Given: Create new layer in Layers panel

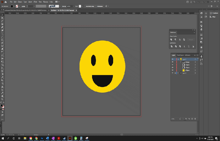Looking at the screenshot, I should pyautogui.click(x=192, y=119).
